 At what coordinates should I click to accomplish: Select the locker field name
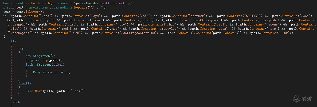click(x=57, y=64)
